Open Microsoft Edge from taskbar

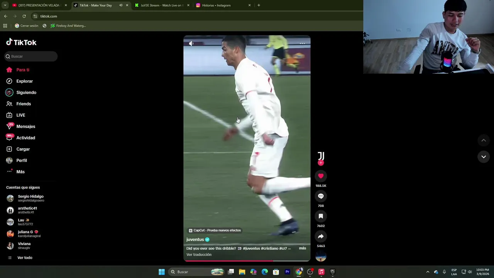coord(265,272)
